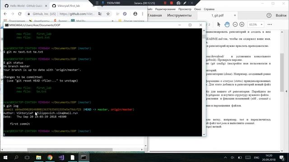Open the PDF toolbar more options ellipsis
The image size is (289, 162).
click(270, 24)
